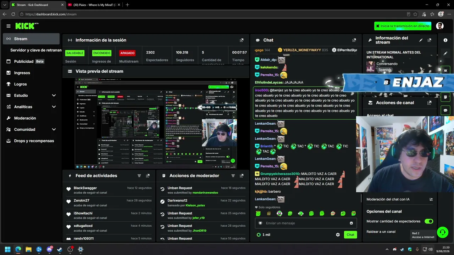The height and width of the screenshot is (255, 454).
Task: Open the browser tab list dropdown
Action: [5, 5]
